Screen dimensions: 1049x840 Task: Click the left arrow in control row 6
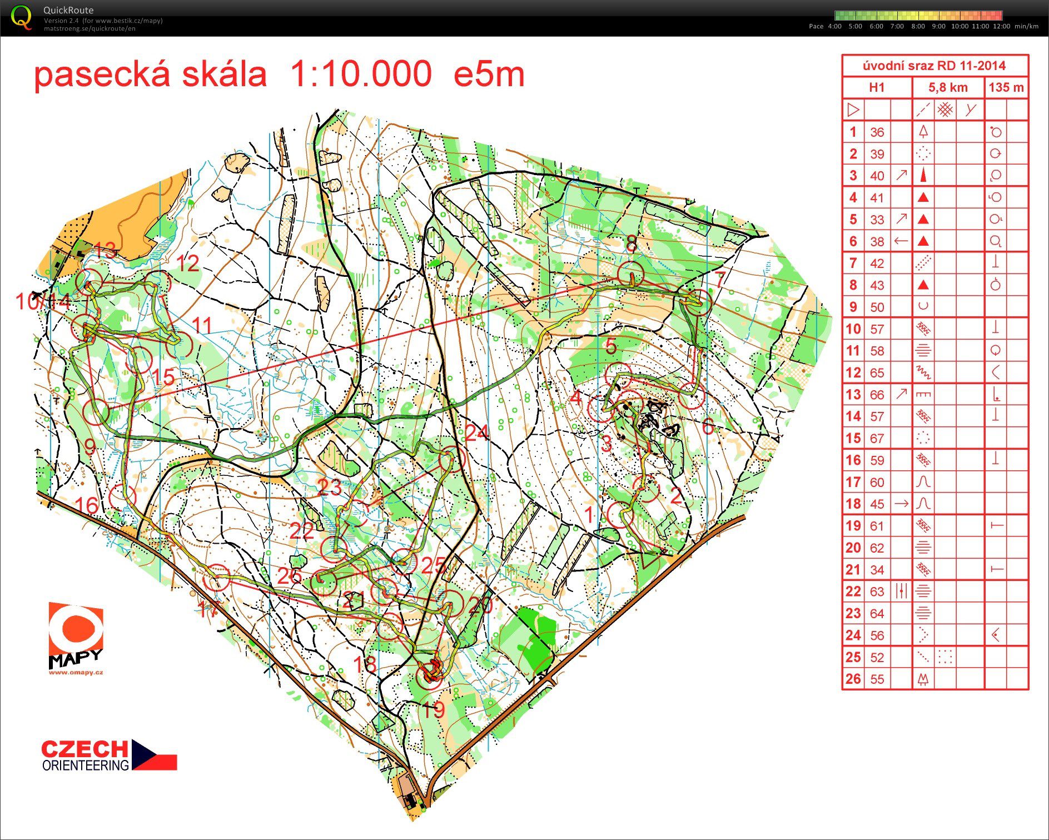[x=901, y=241]
